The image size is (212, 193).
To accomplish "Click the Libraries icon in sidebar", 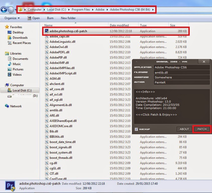I will [x=7, y=53].
